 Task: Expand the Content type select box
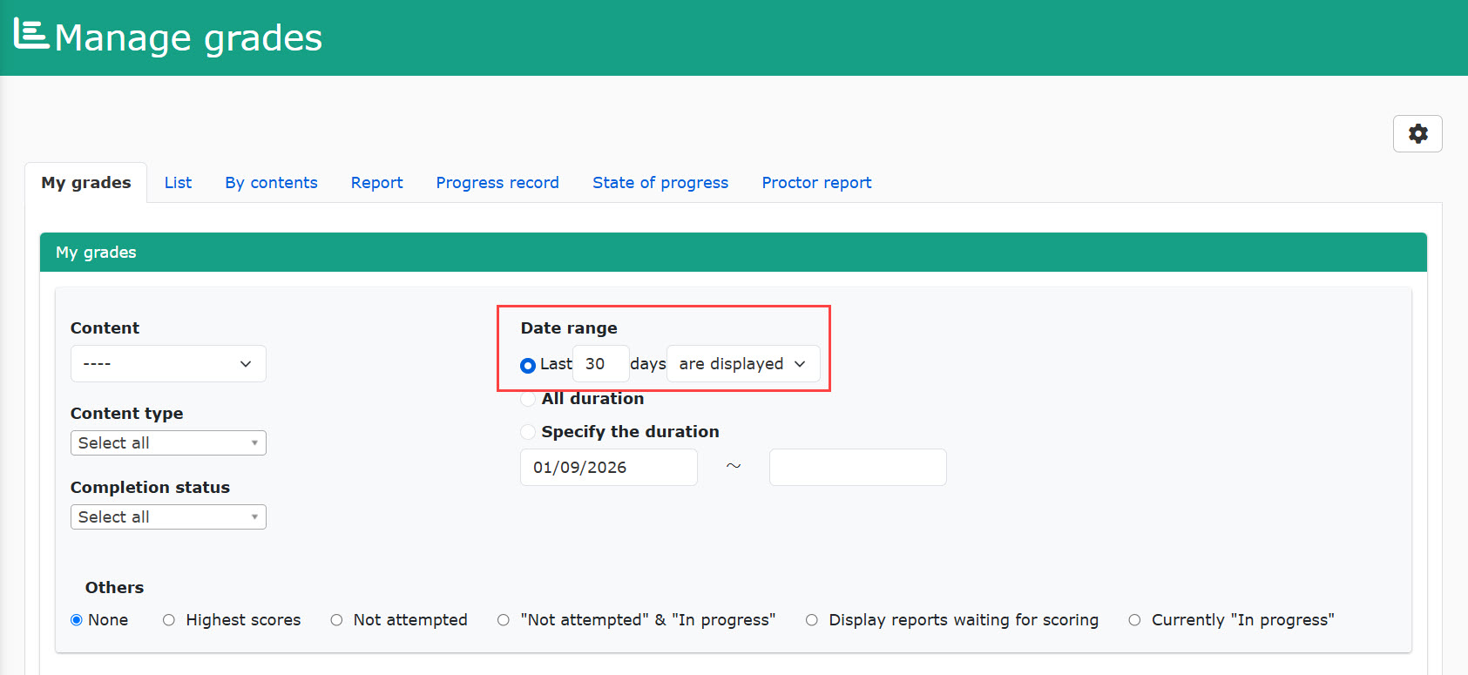(168, 443)
